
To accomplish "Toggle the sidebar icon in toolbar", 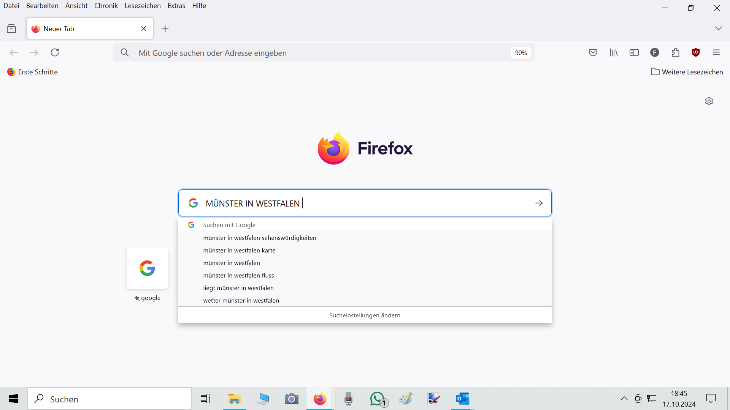I will click(x=634, y=52).
